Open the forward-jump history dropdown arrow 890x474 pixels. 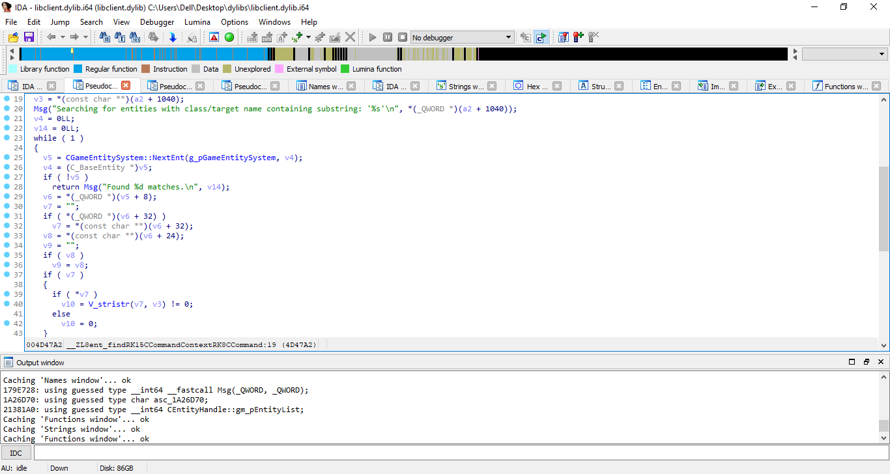(85, 37)
